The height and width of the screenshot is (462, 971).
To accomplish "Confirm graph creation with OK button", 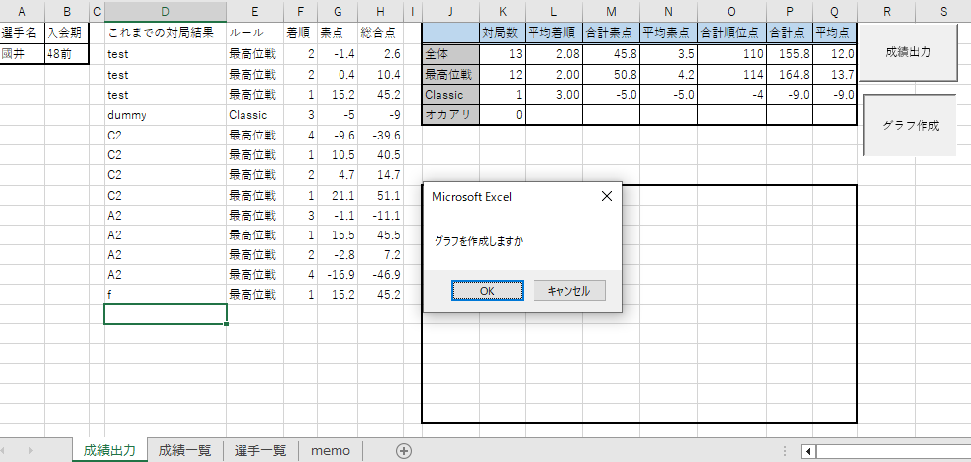I will point(487,291).
